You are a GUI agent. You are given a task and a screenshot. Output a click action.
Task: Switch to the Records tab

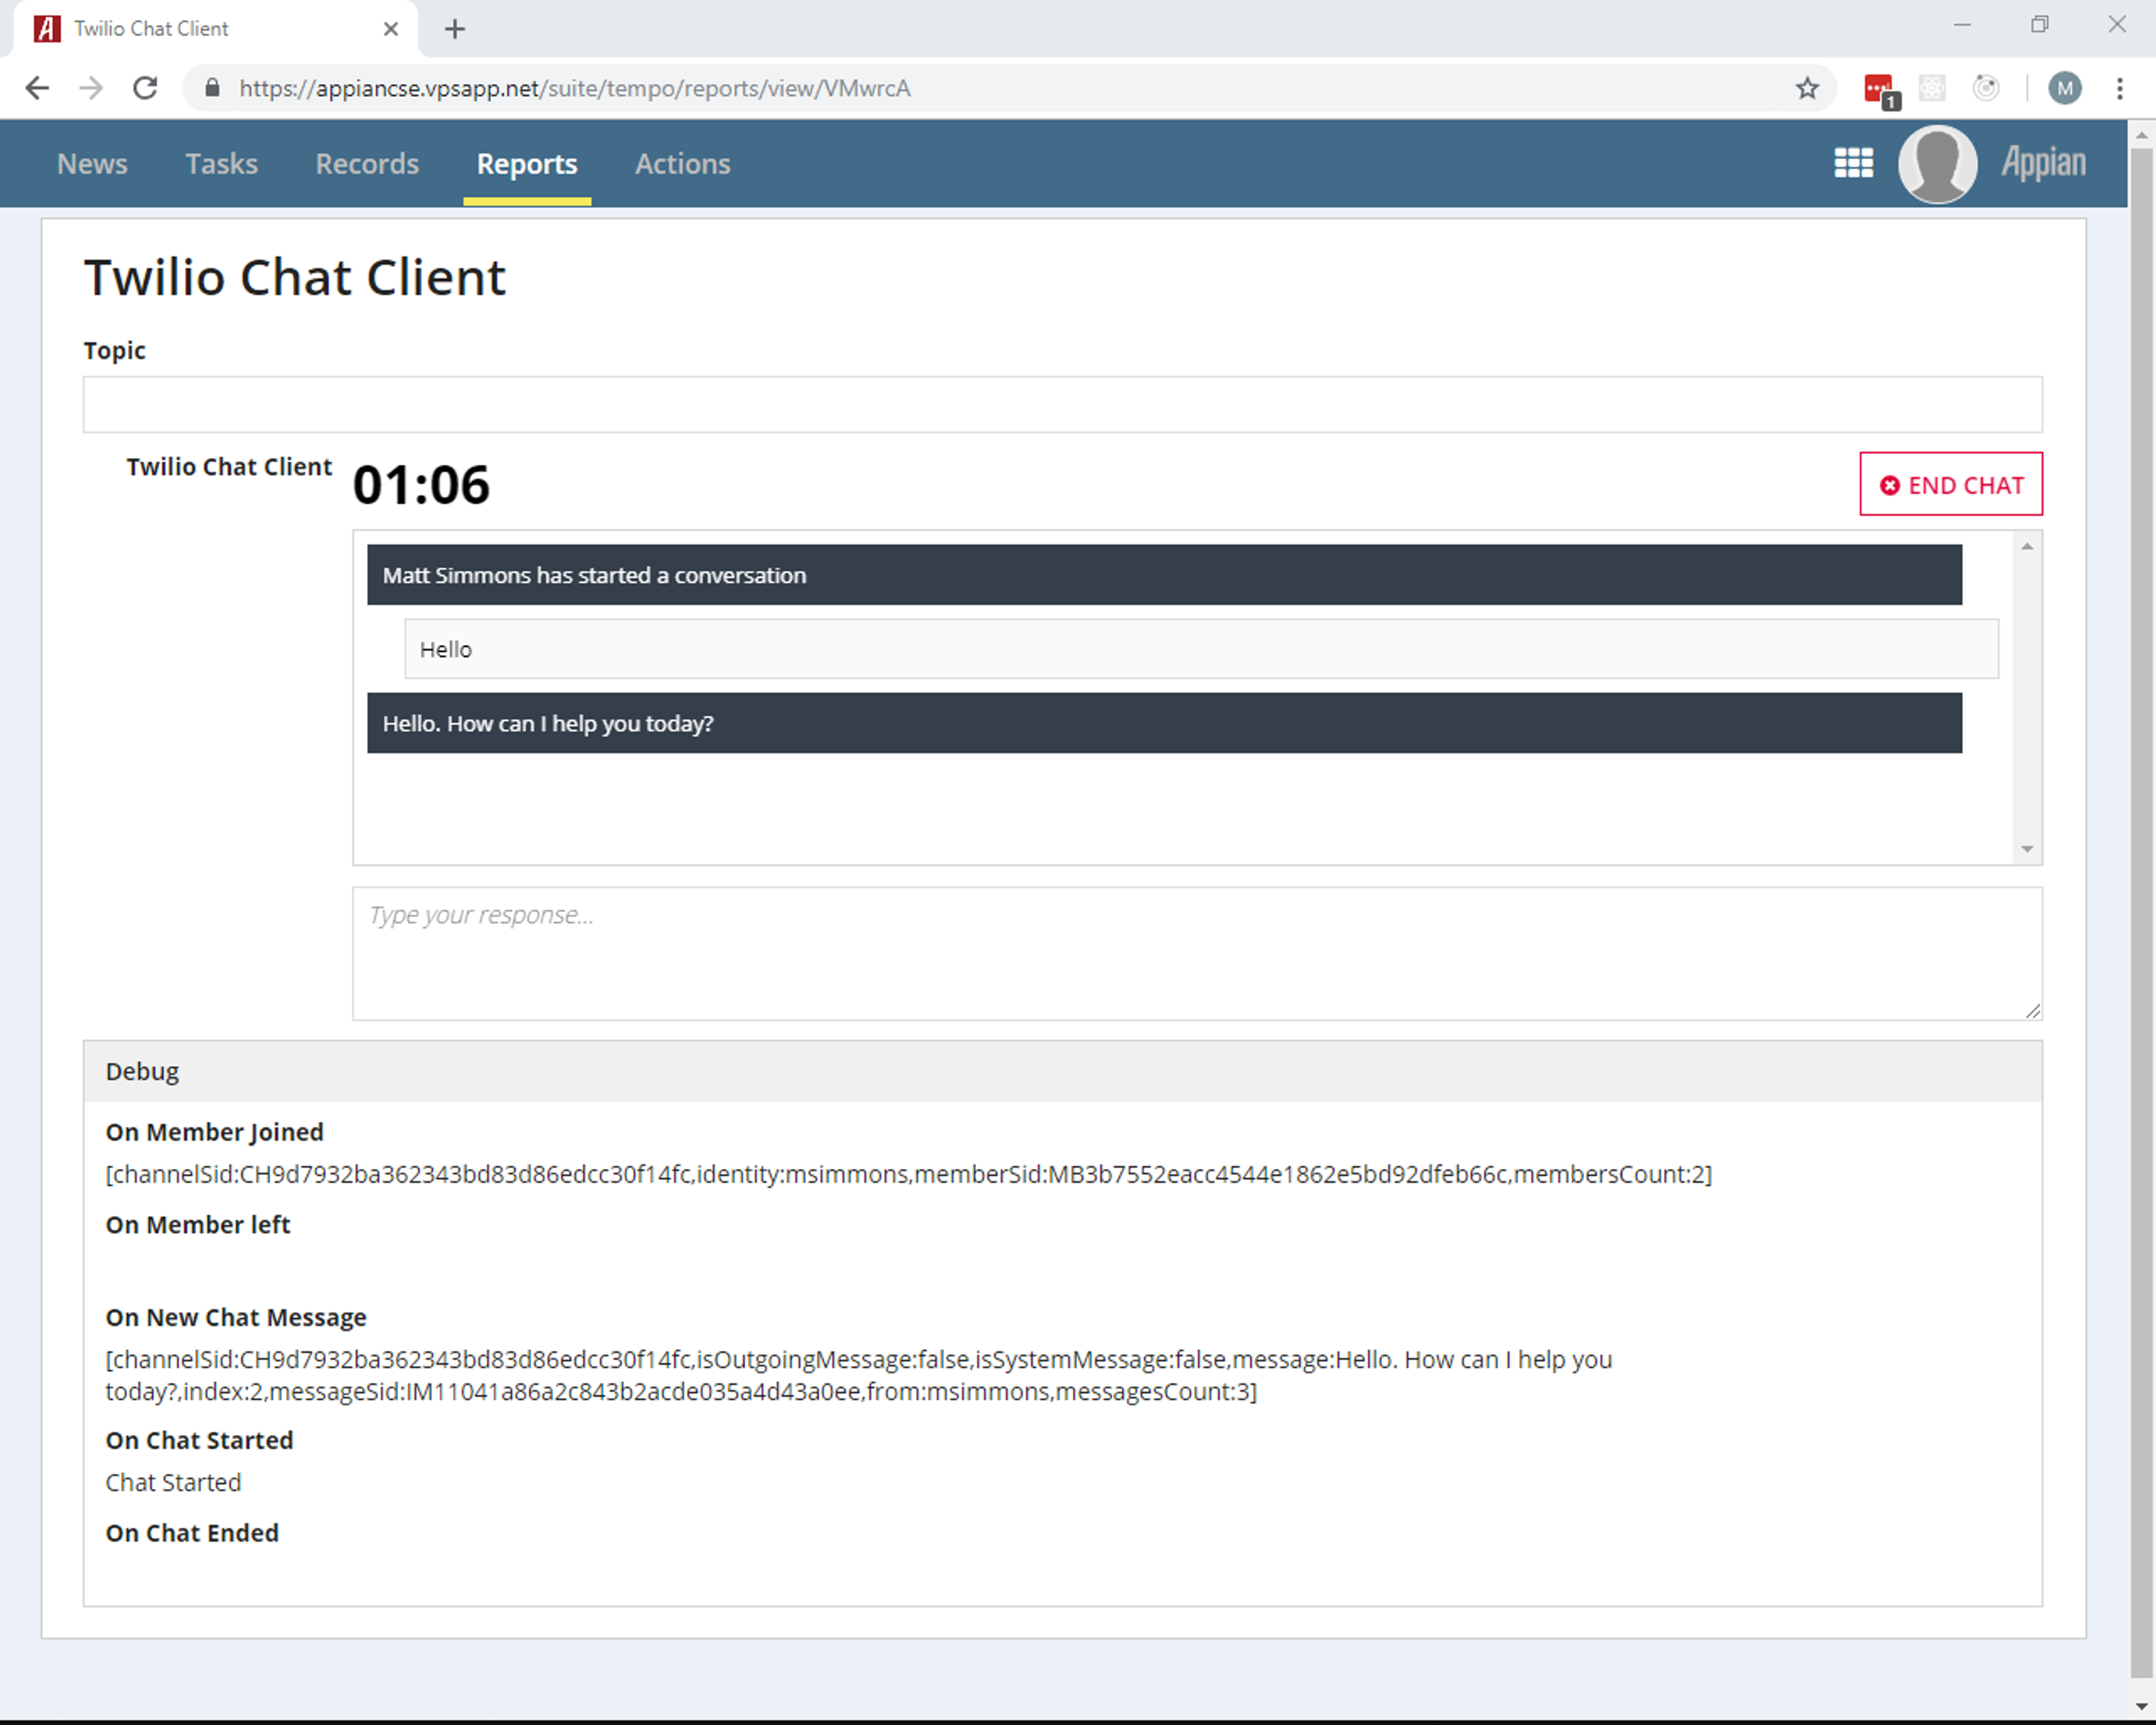pyautogui.click(x=367, y=163)
